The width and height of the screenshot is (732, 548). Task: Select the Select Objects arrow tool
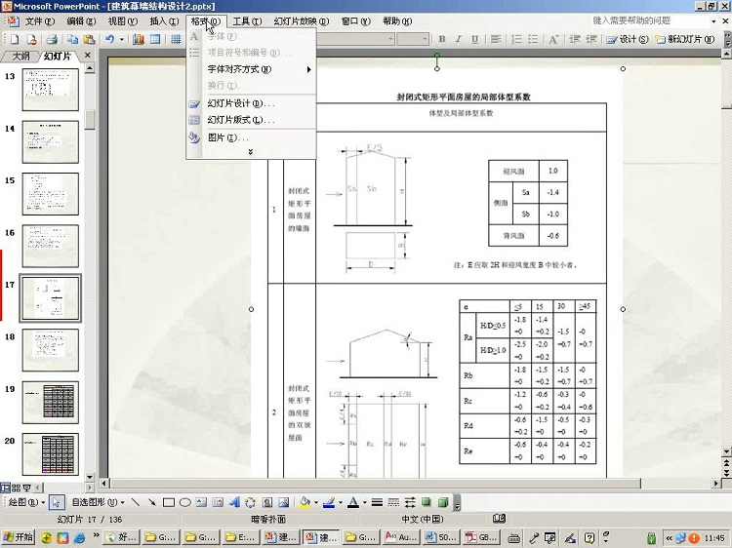tap(57, 502)
